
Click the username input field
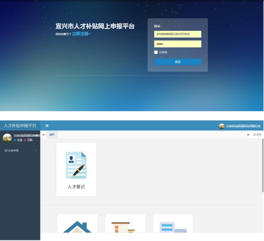click(x=178, y=34)
